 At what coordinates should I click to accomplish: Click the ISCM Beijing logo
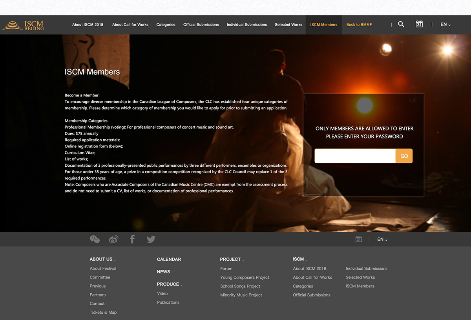[23, 25]
